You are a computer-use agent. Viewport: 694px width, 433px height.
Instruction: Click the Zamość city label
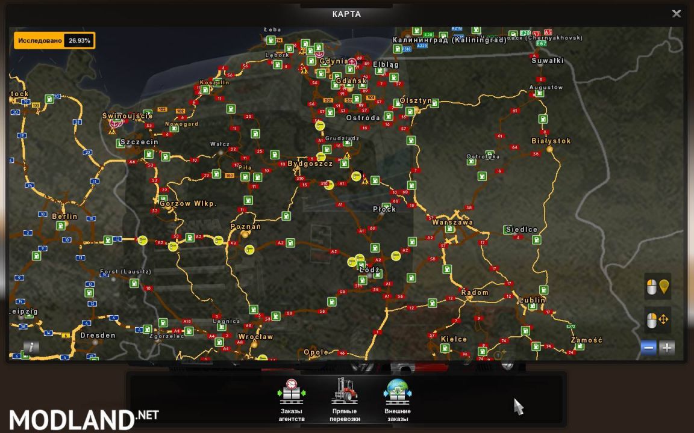586,340
